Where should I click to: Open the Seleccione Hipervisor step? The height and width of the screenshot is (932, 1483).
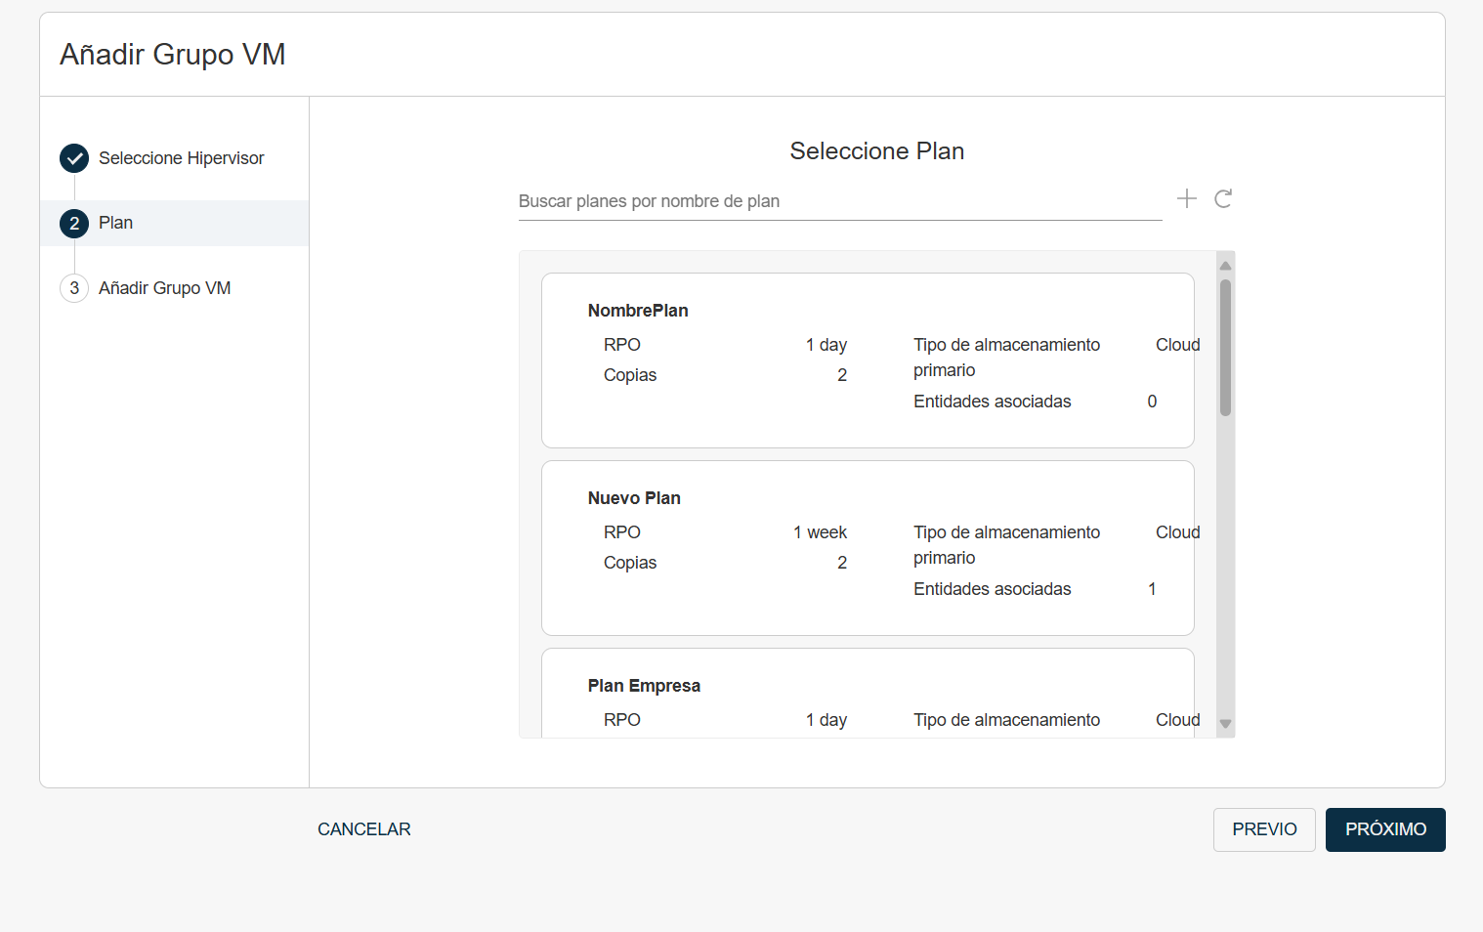click(x=181, y=158)
